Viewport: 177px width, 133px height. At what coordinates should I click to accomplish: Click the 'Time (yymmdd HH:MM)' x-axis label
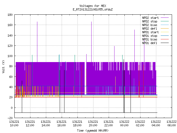tap(93, 131)
